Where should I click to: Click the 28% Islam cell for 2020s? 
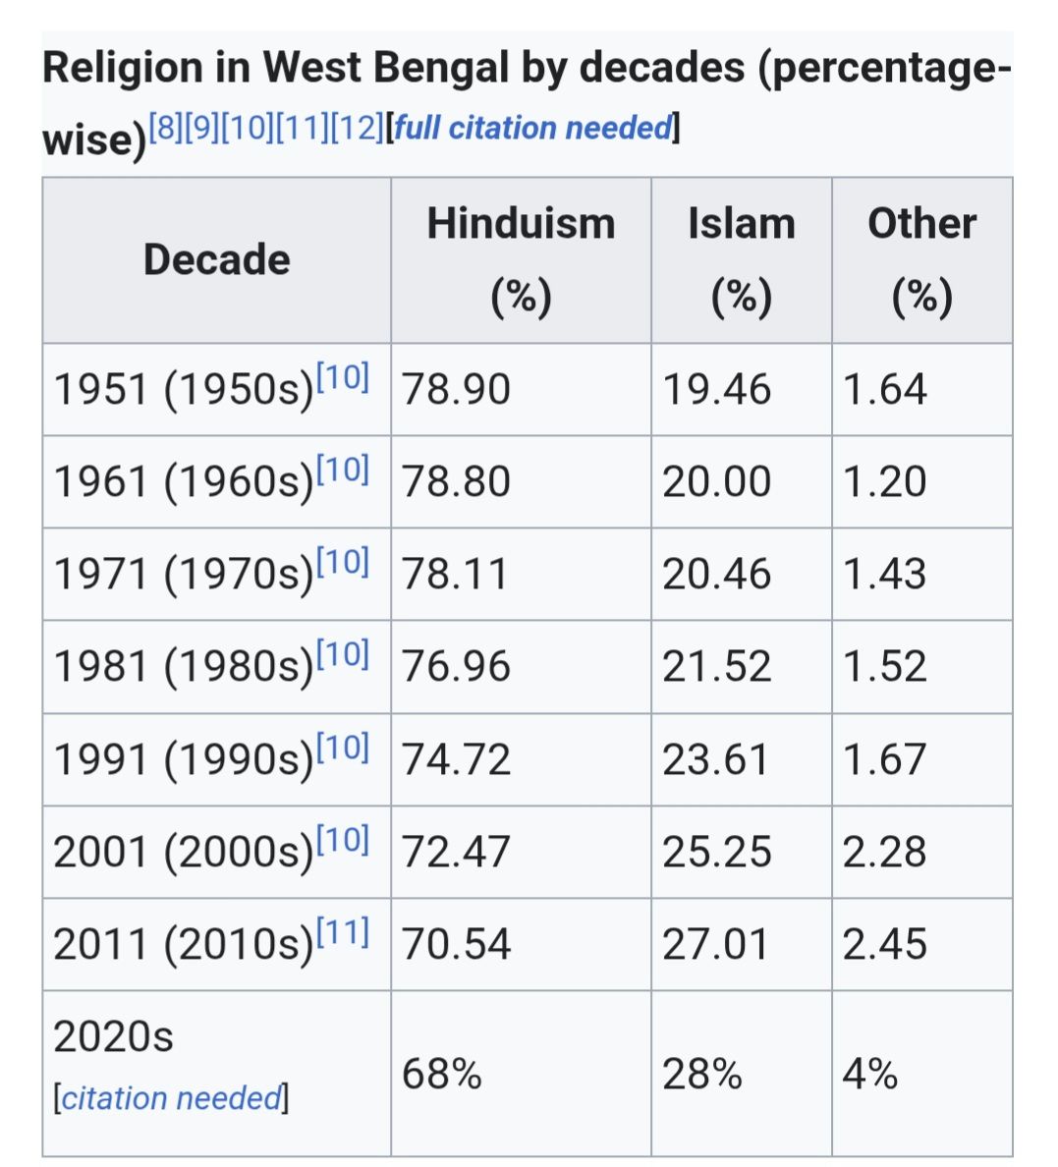(701, 1074)
